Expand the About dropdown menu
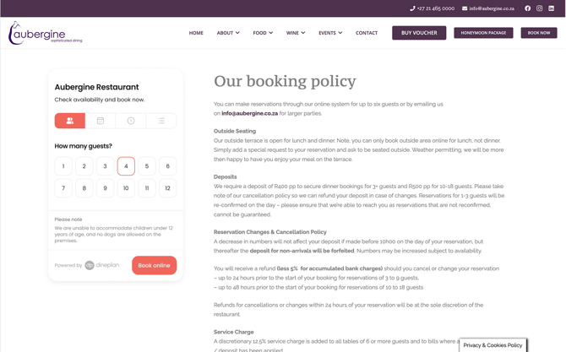This screenshot has height=352, width=566. pyautogui.click(x=228, y=33)
